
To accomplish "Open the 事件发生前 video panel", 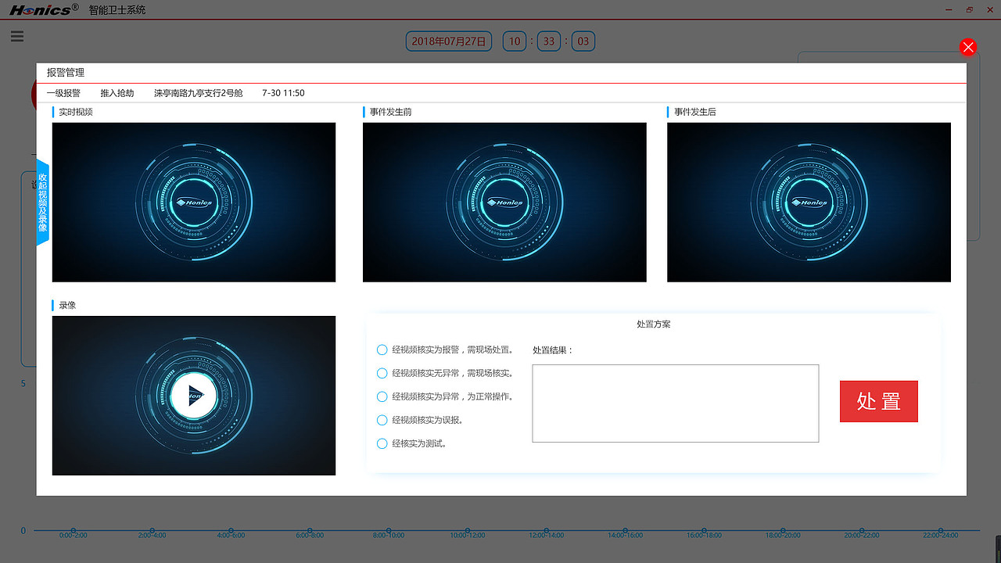I will (504, 202).
